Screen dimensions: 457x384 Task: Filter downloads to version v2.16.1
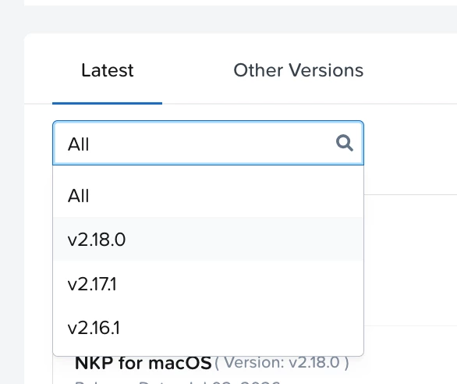208,328
